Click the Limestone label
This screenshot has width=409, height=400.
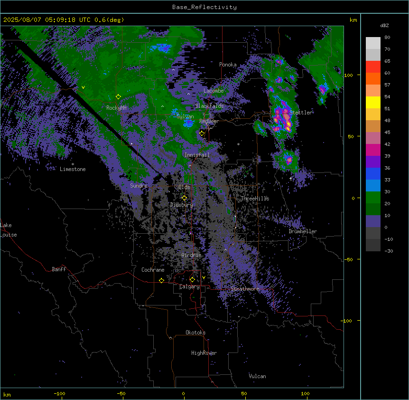73,169
